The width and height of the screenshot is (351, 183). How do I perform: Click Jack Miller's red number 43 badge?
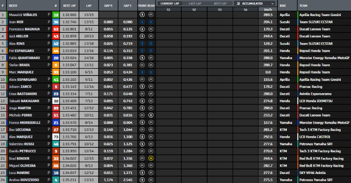pyautogui.click(x=55, y=36)
